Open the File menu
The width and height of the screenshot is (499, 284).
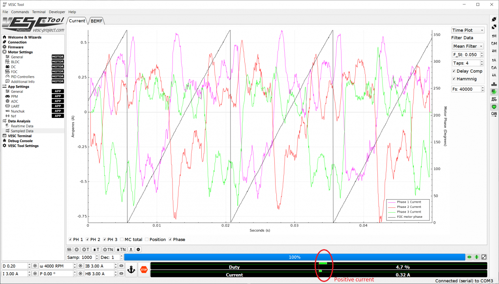(5, 12)
